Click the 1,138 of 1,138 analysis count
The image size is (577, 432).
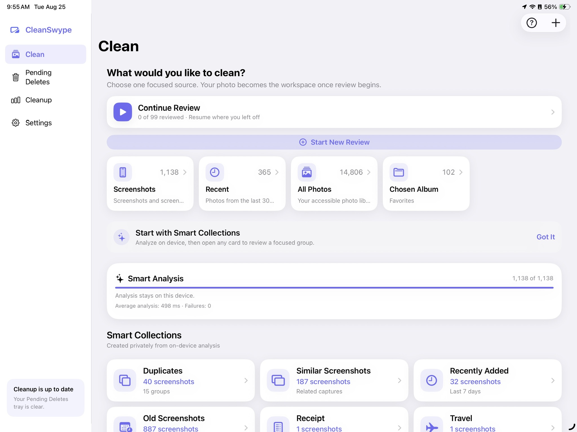pyautogui.click(x=532, y=278)
